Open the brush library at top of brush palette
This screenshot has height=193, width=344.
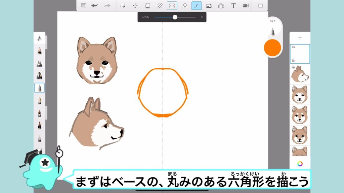point(40,38)
